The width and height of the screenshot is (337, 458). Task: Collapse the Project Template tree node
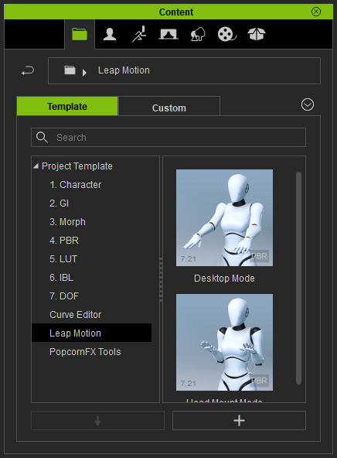pos(36,166)
